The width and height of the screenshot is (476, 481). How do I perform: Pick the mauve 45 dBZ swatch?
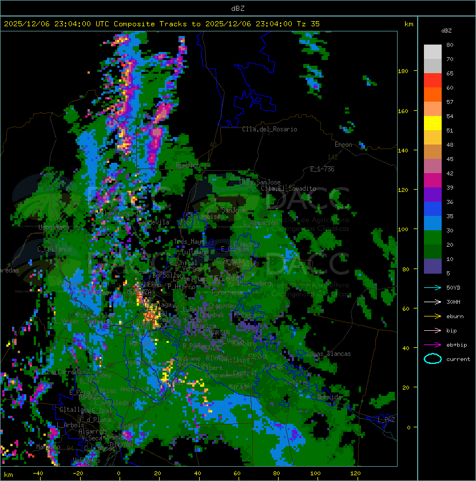pyautogui.click(x=433, y=166)
